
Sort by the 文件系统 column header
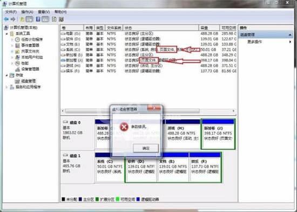(114, 28)
